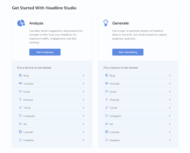This screenshot has height=153, width=190.
Task: Click Email envelope icon under Analyze
Action: (20, 91)
